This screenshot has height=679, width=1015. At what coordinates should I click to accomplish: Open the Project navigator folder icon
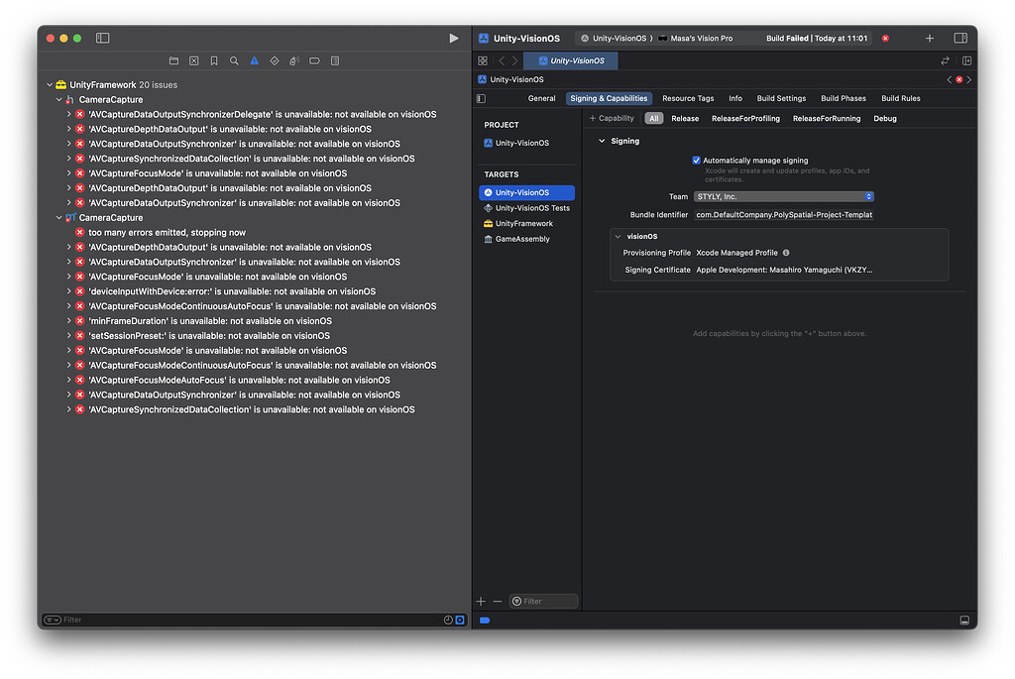click(173, 60)
